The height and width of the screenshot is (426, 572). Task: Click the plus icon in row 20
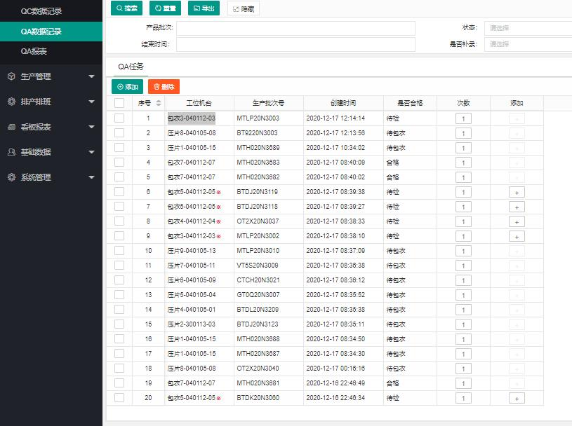tap(516, 398)
